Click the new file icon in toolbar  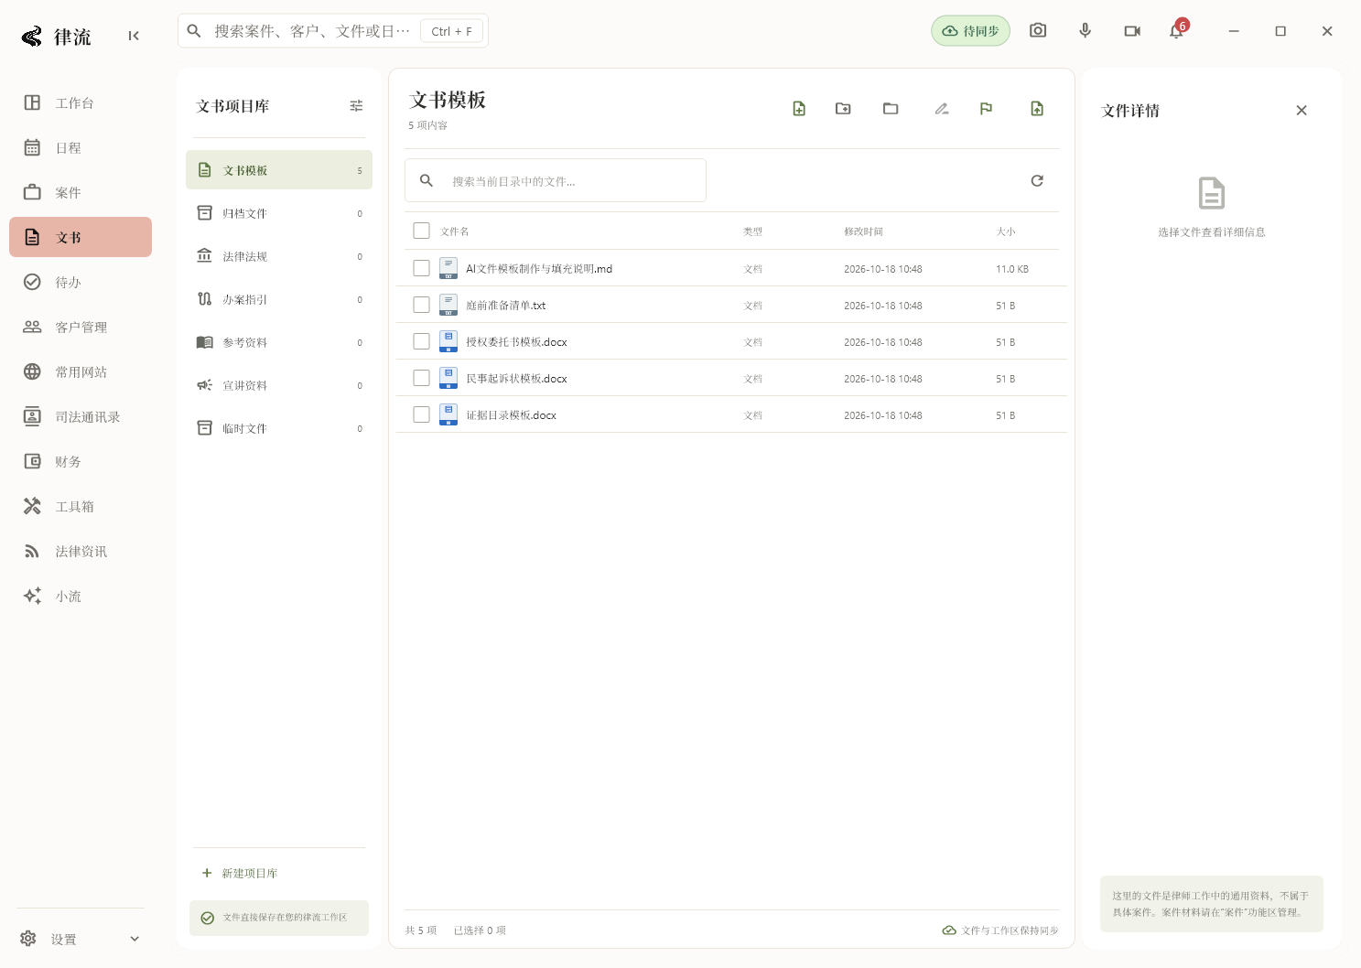[x=799, y=109]
